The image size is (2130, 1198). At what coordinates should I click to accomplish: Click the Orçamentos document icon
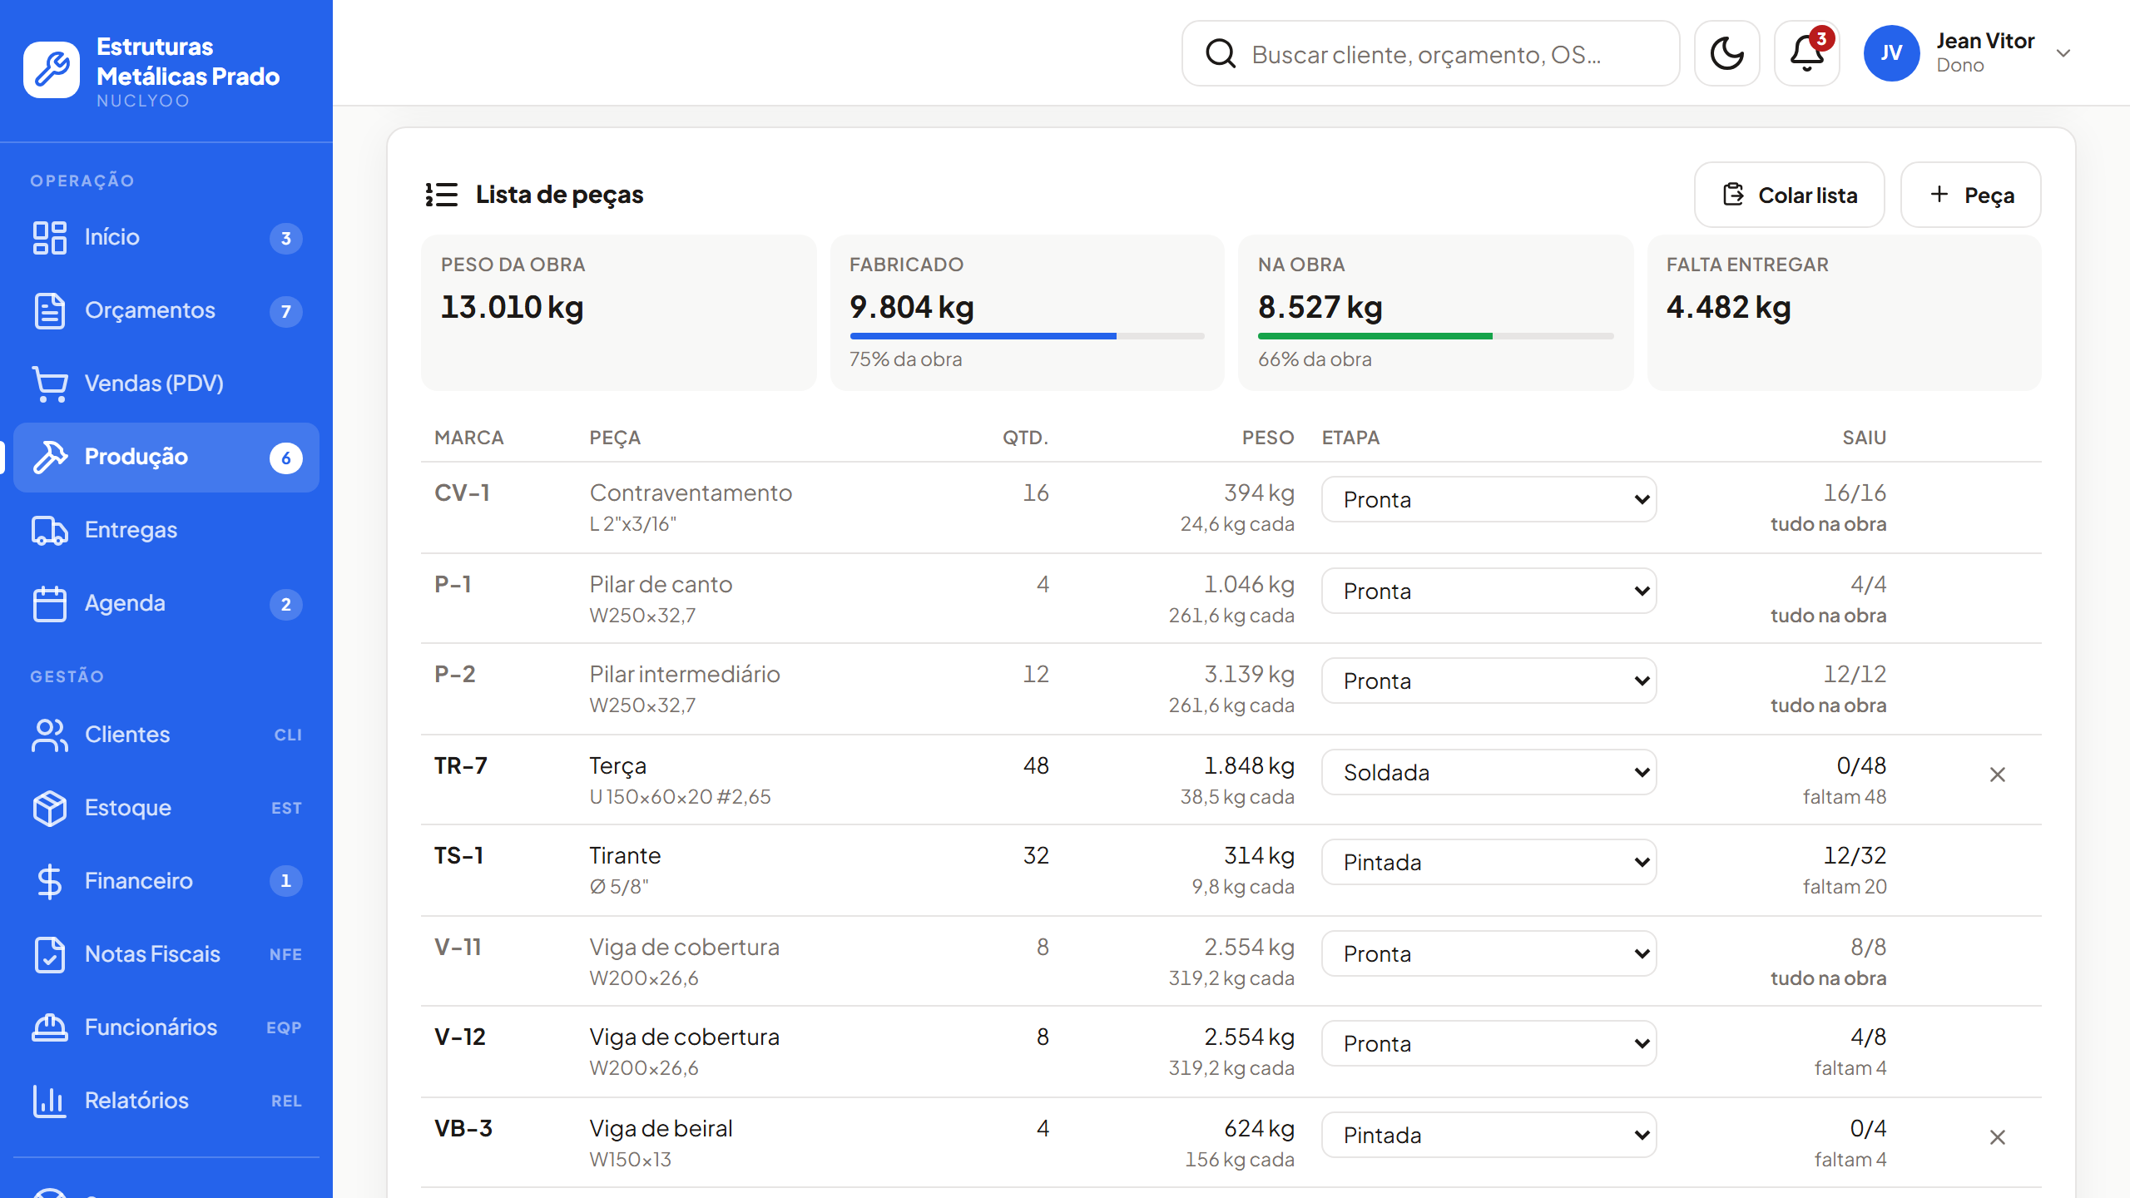click(x=50, y=311)
